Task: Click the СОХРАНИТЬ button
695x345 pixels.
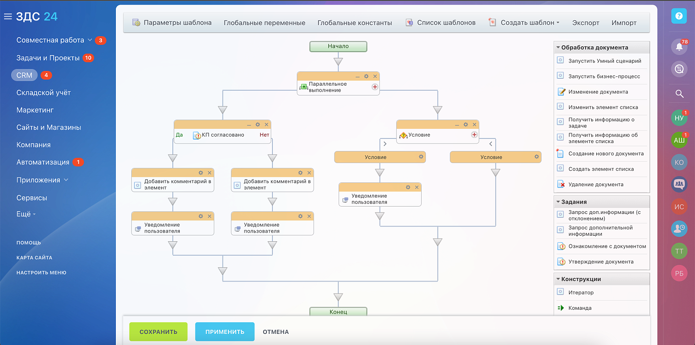Action: [x=158, y=332]
